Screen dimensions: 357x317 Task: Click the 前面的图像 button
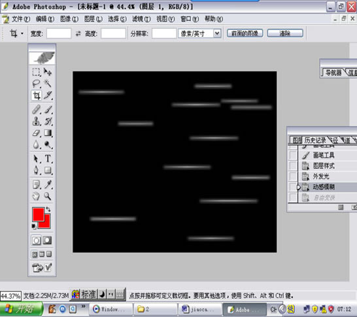[245, 33]
